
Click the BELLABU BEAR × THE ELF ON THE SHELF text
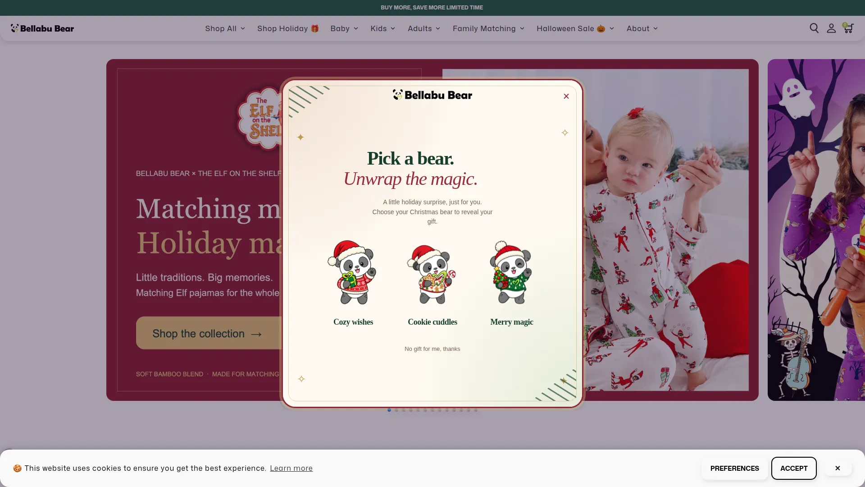tap(209, 174)
